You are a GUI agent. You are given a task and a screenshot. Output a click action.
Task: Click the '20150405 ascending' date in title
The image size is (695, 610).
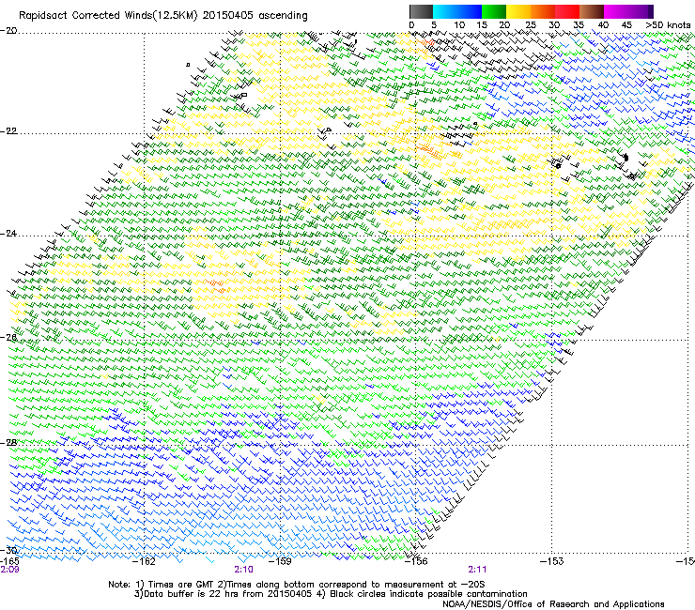[255, 16]
